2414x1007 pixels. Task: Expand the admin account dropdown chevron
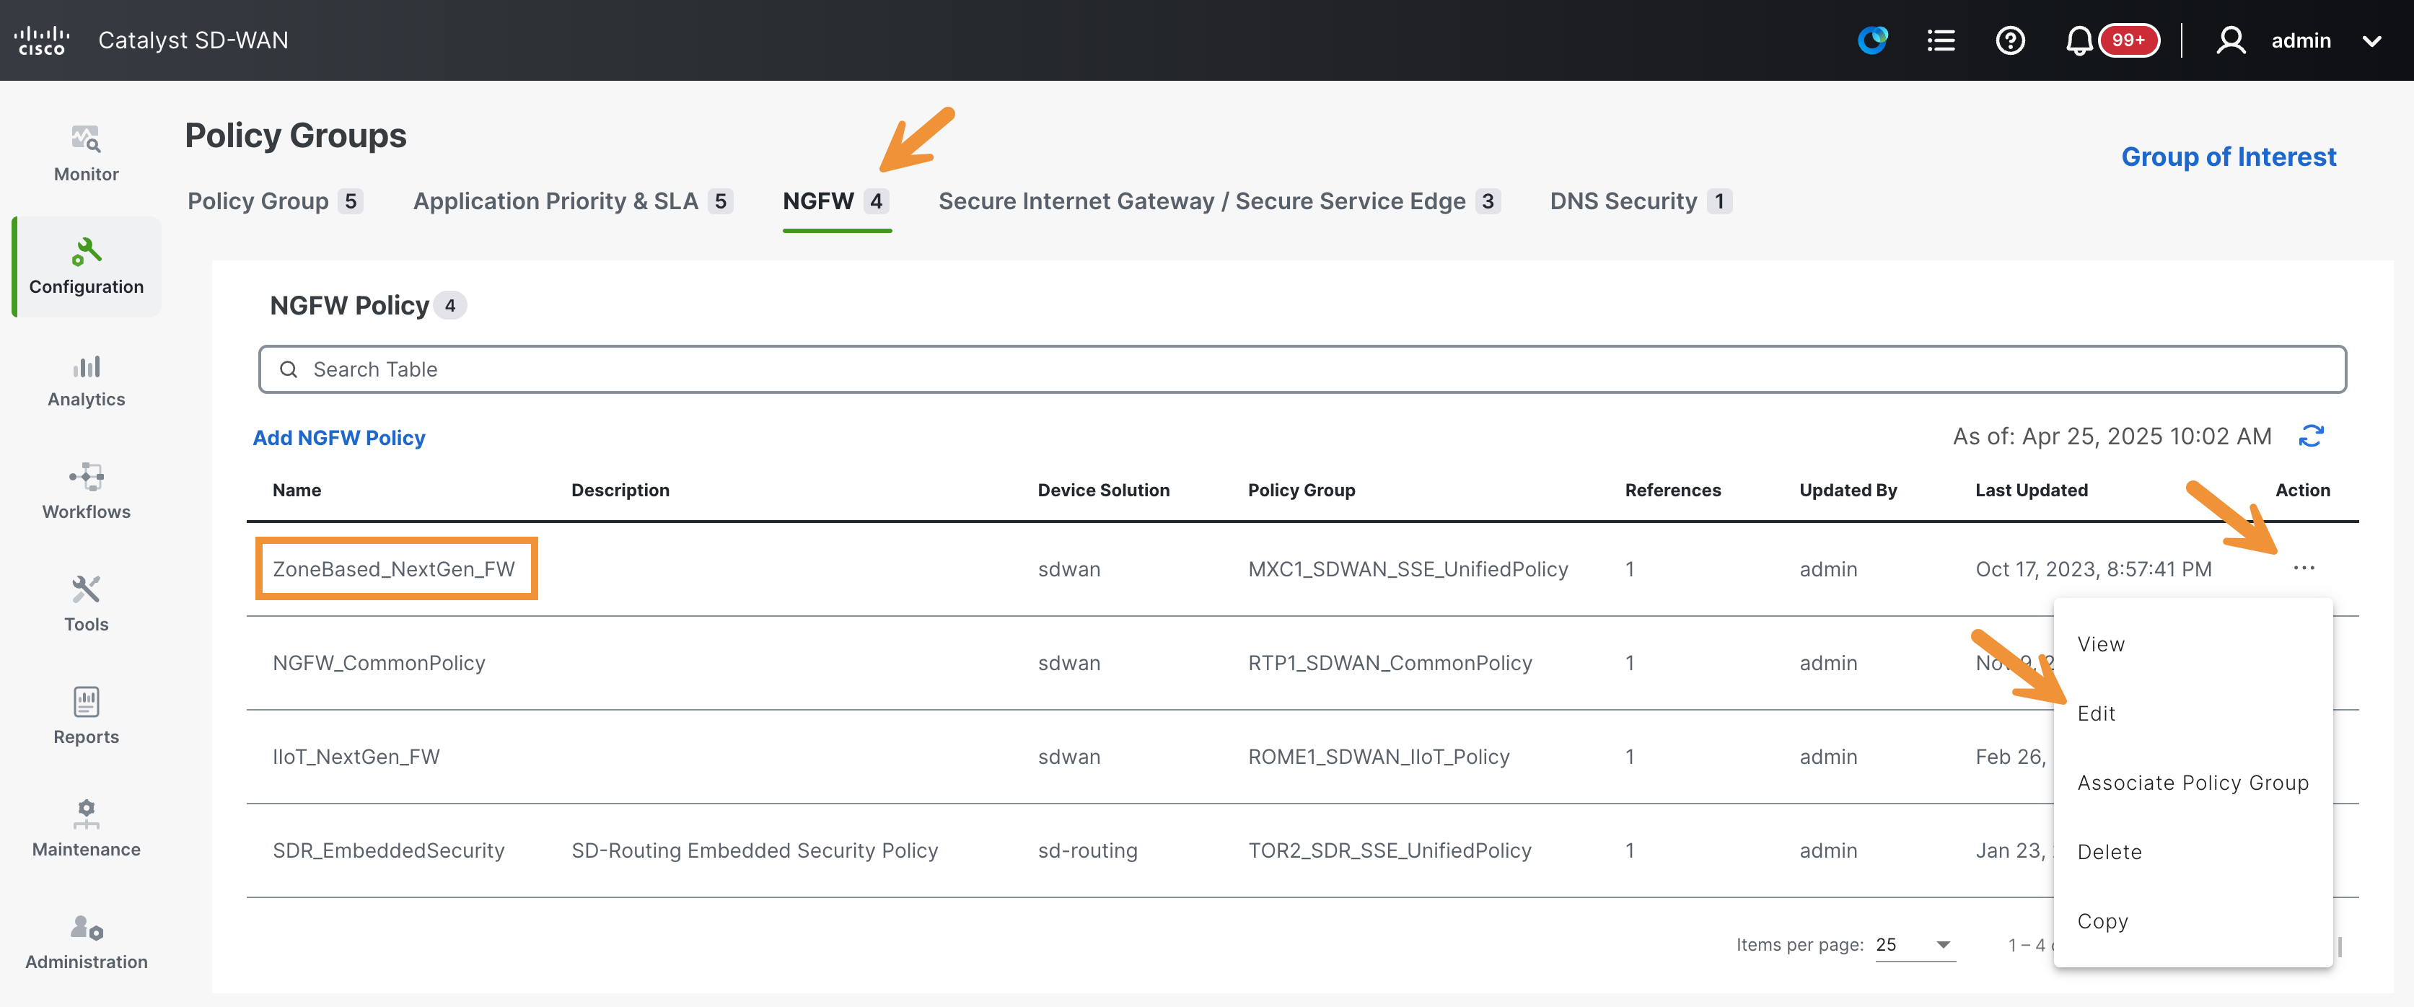point(2371,41)
